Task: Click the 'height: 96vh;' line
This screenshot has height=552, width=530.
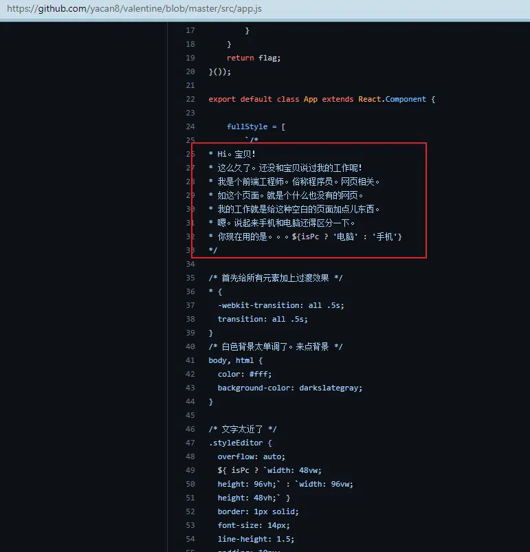Action: (285, 484)
